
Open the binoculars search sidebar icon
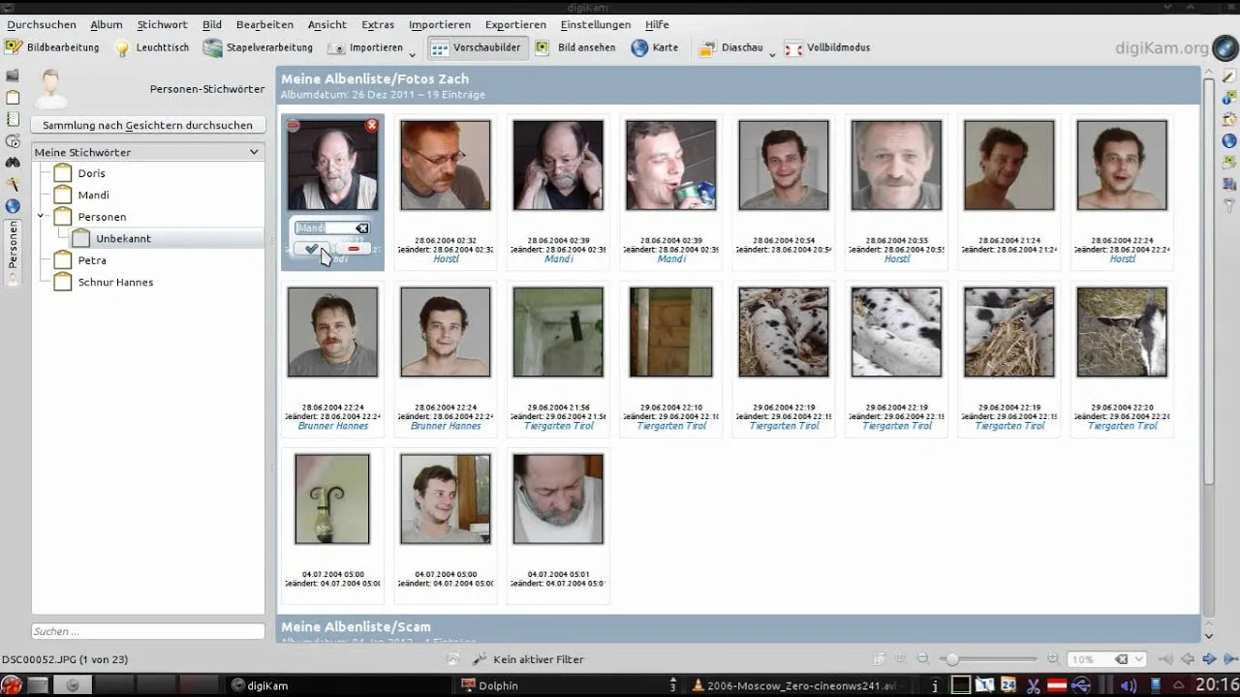click(x=13, y=163)
